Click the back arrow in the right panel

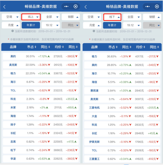click(x=86, y=7)
